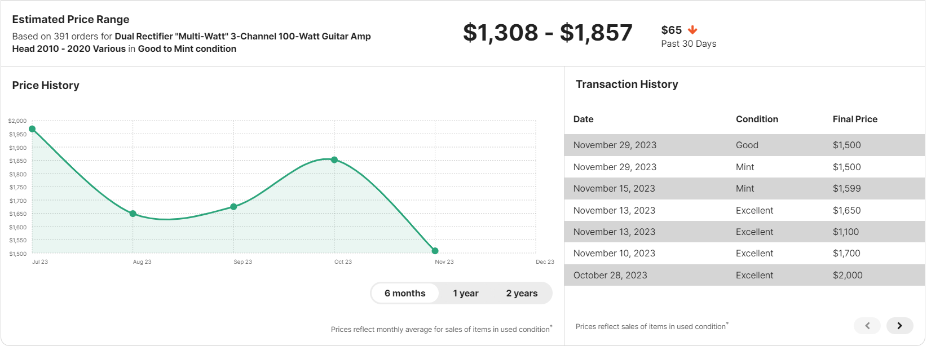Switch chart to 1 year view
The image size is (931, 346).
[465, 293]
